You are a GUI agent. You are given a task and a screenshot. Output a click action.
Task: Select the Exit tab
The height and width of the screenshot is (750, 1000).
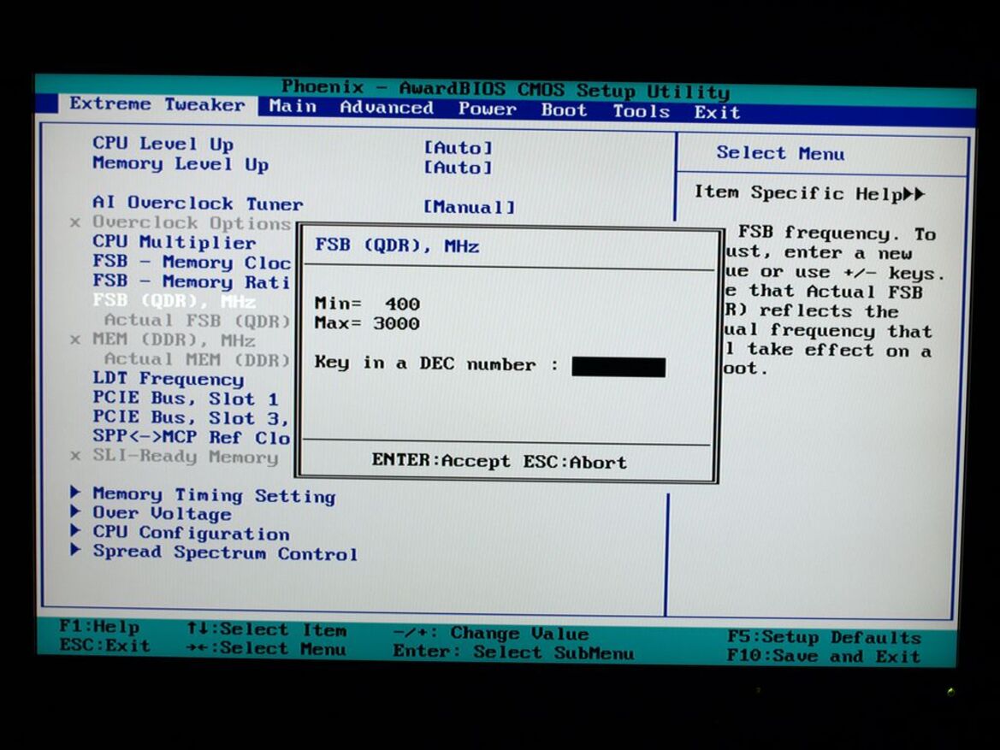pos(717,112)
